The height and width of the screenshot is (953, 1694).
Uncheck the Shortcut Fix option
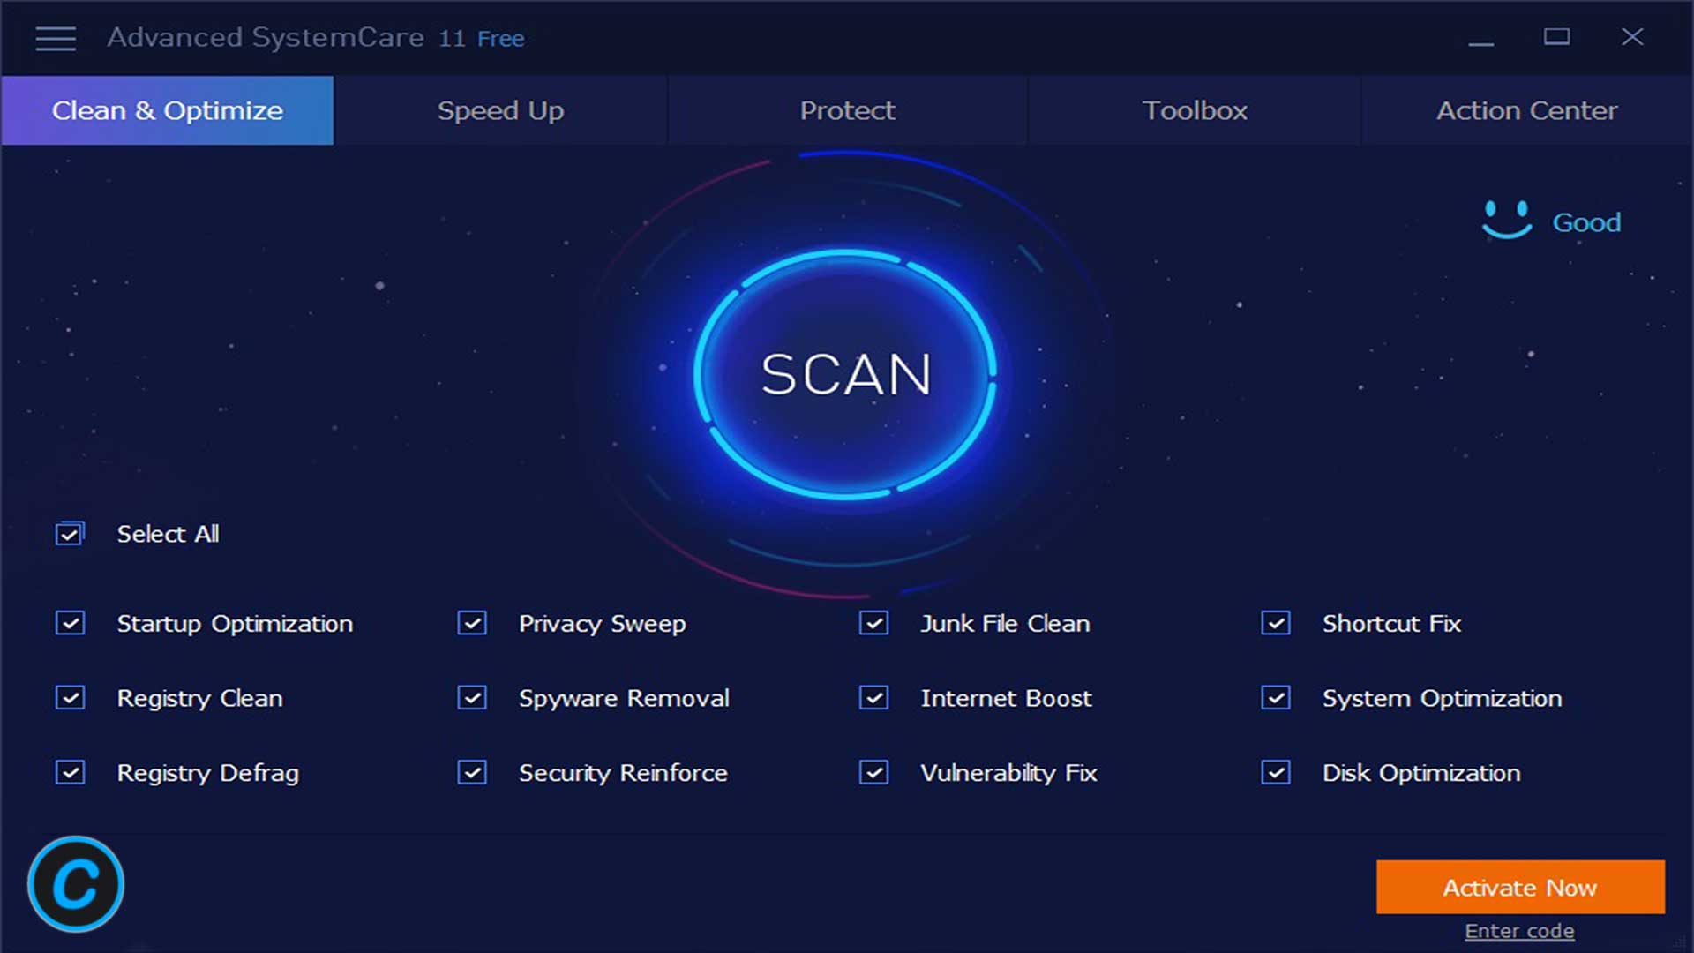pos(1276,623)
